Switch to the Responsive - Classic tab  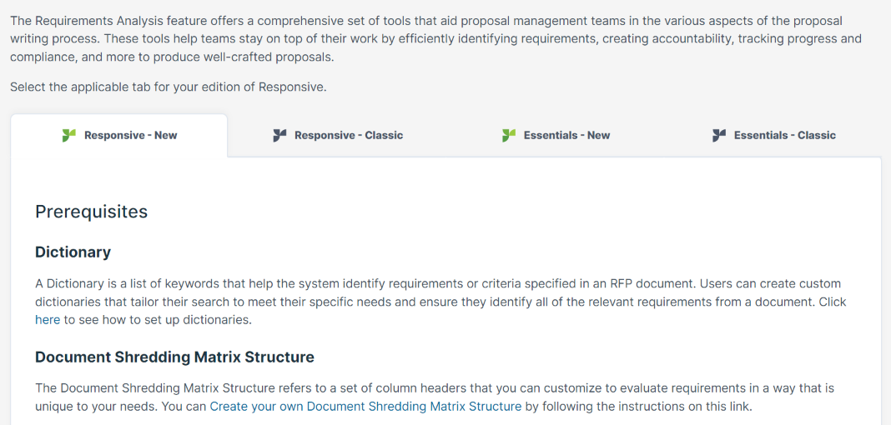[338, 136]
